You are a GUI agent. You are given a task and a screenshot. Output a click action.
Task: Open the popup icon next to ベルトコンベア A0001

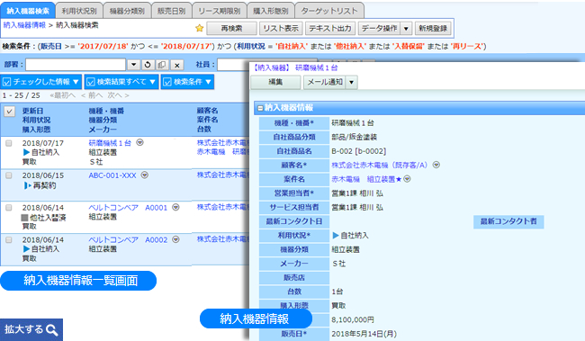[x=175, y=207]
